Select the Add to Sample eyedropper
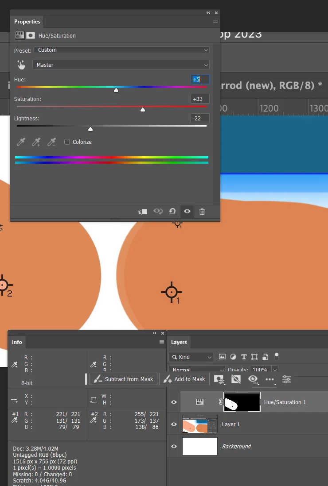Image resolution: width=328 pixels, height=486 pixels. [x=36, y=142]
